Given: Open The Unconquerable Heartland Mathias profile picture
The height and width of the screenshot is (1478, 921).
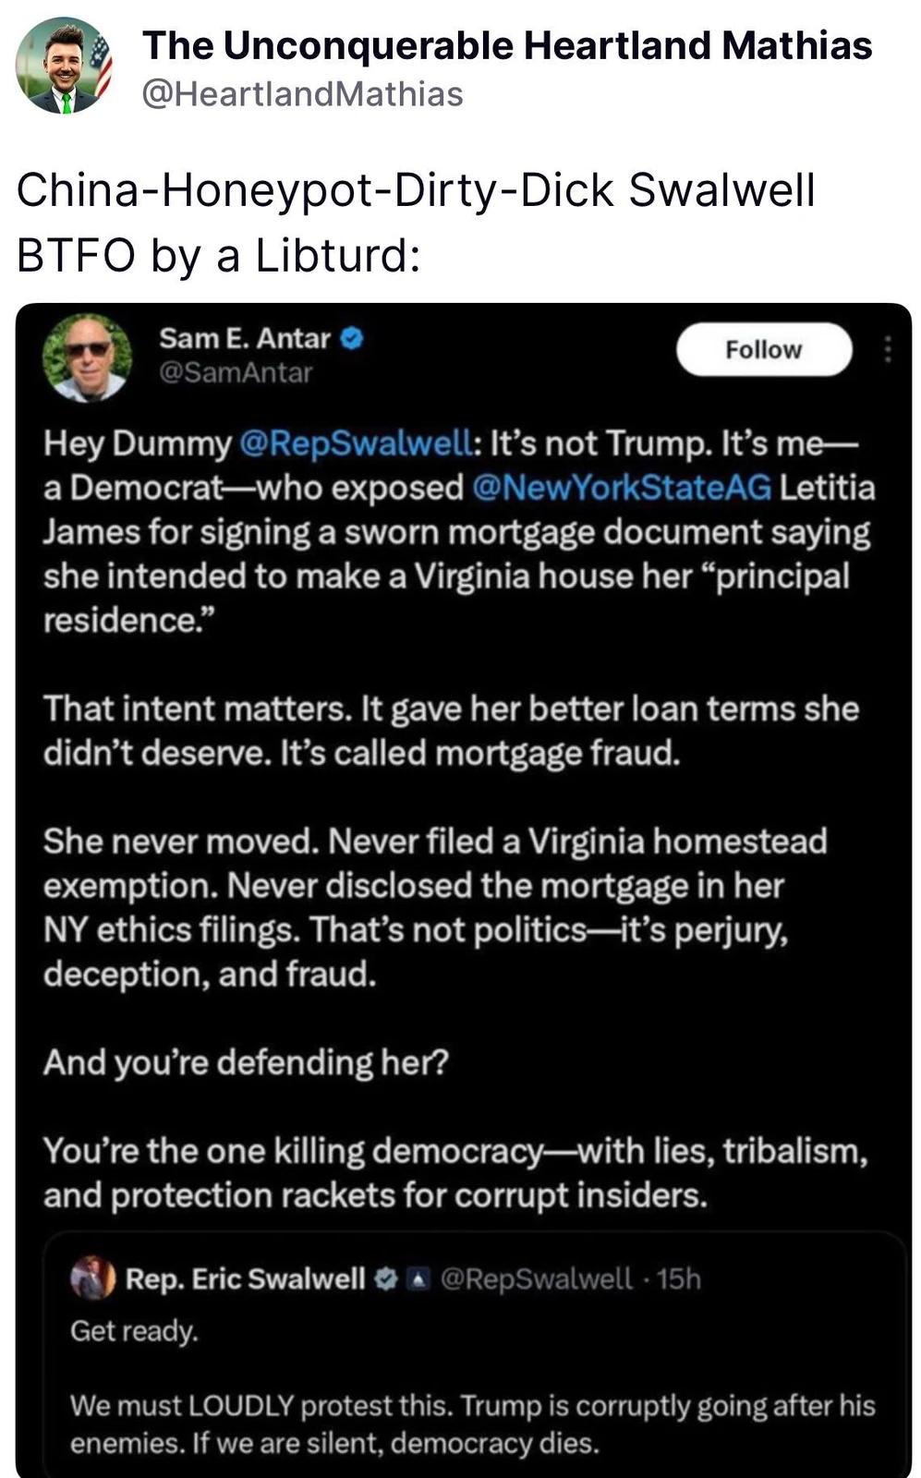Looking at the screenshot, I should coord(64,67).
